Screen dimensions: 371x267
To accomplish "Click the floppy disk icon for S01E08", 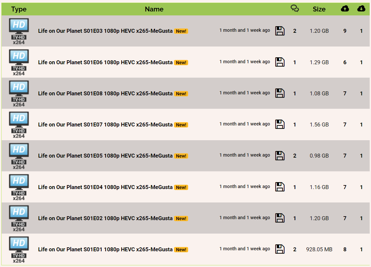I will point(280,93).
